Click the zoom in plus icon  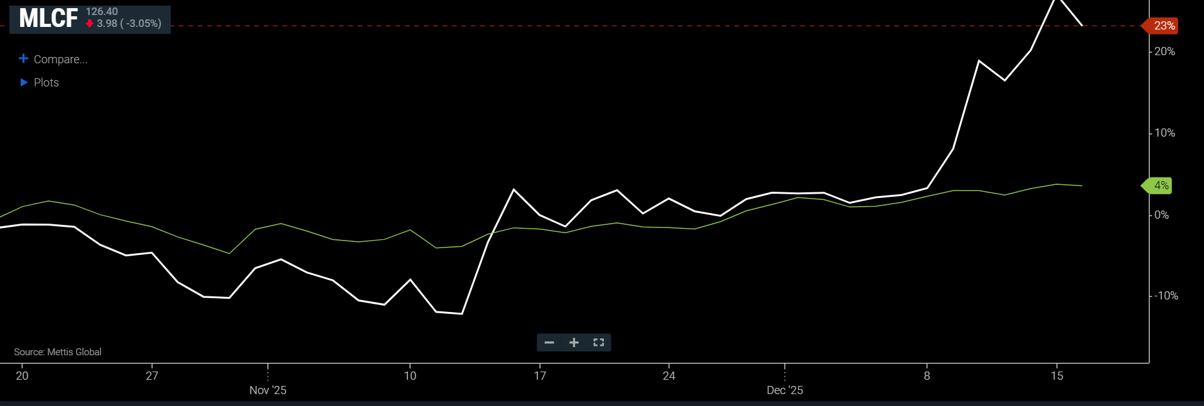(574, 343)
